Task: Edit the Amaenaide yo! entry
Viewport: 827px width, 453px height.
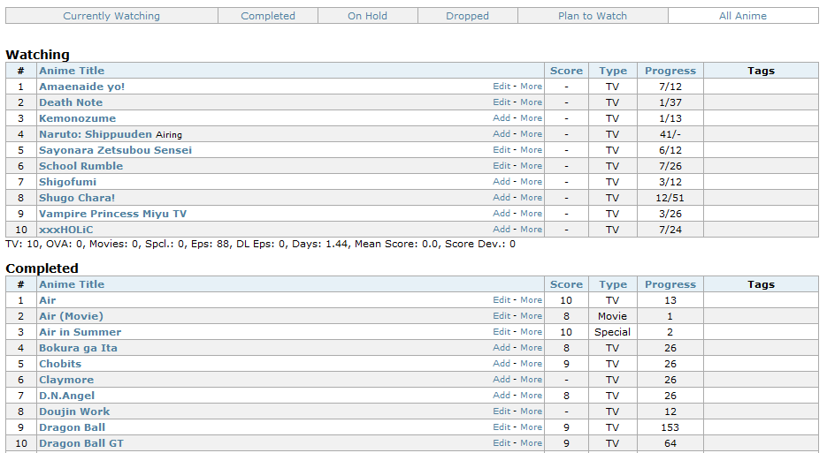Action: coord(502,86)
